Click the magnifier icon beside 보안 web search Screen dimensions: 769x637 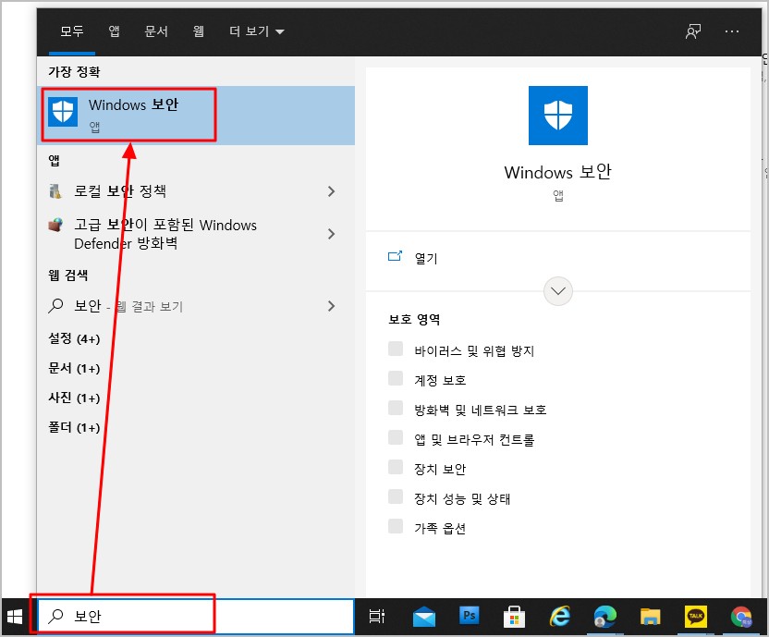pyautogui.click(x=55, y=306)
